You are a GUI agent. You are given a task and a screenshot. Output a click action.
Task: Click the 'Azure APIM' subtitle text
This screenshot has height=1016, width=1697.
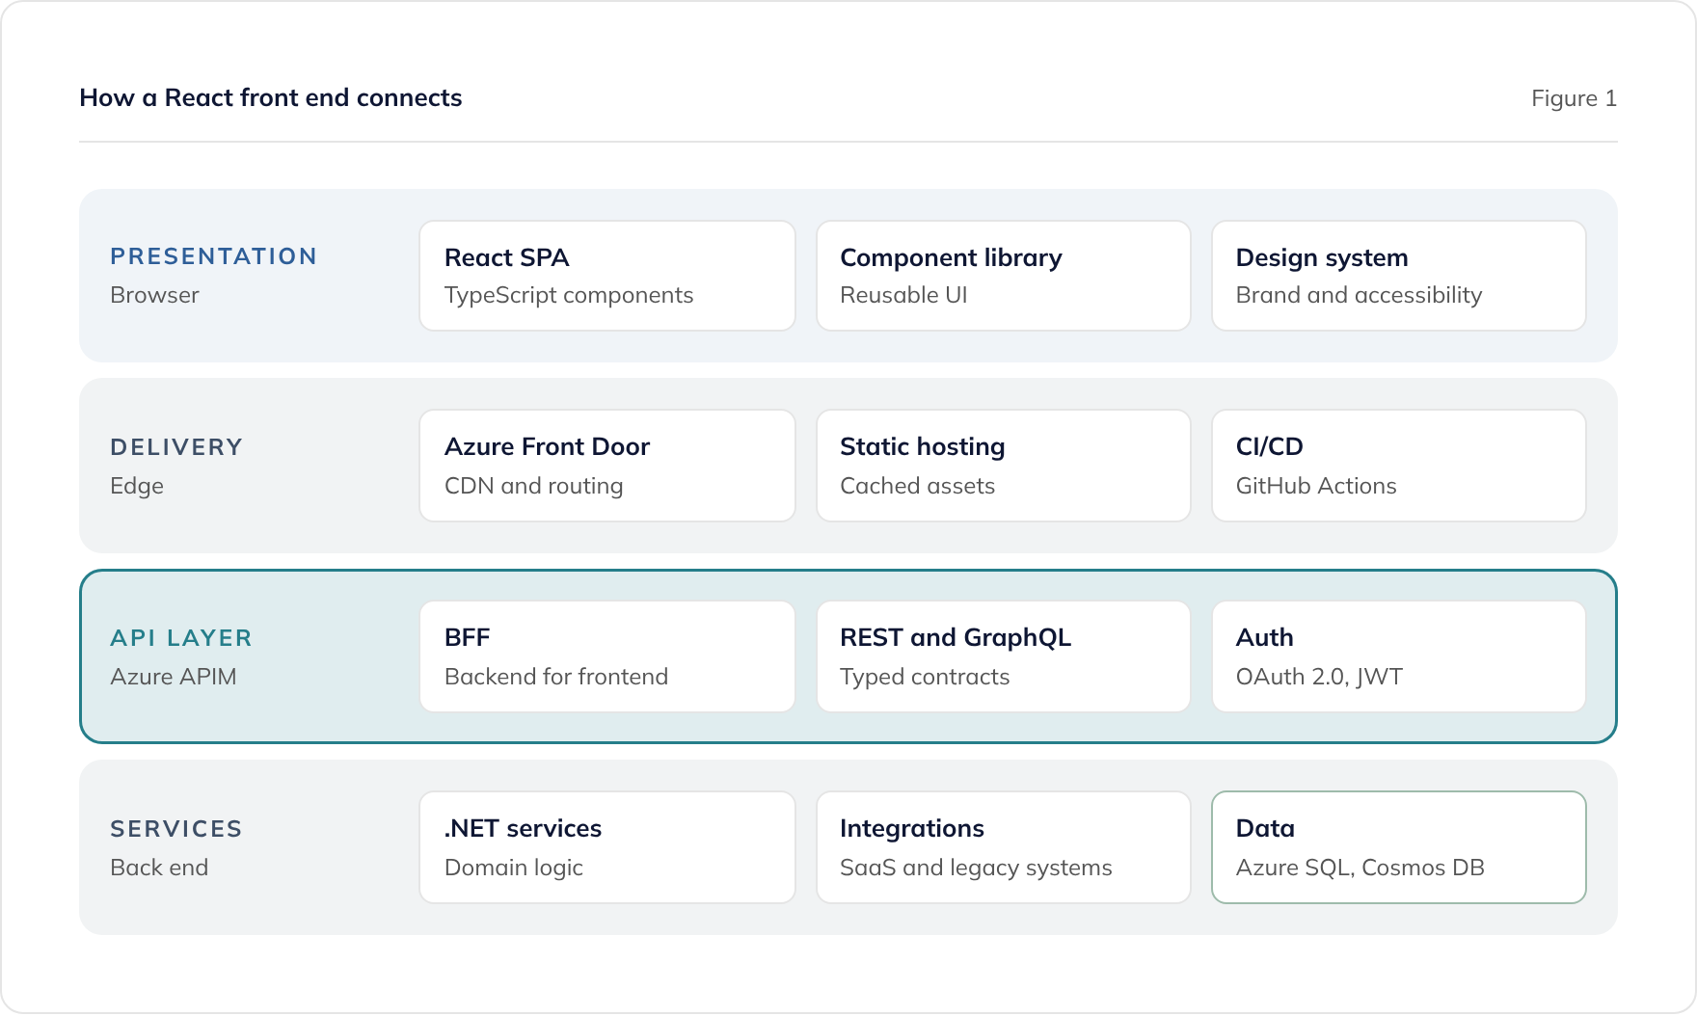174,677
